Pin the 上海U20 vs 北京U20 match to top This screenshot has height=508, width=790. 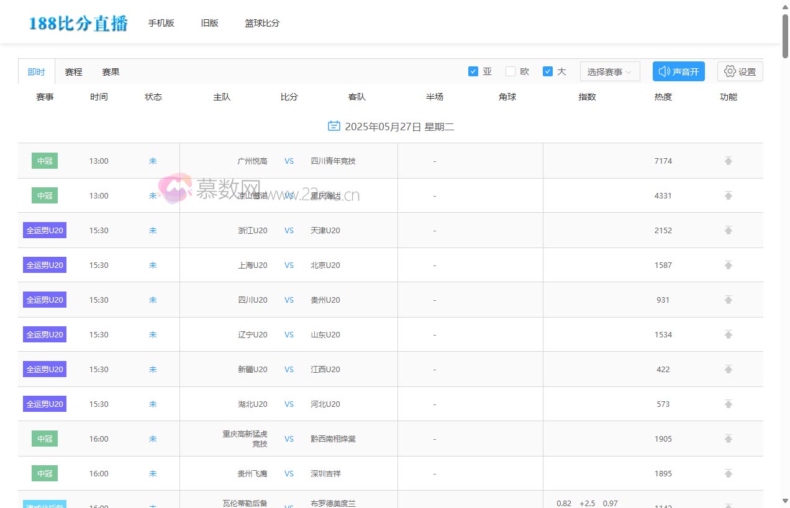[x=728, y=265]
